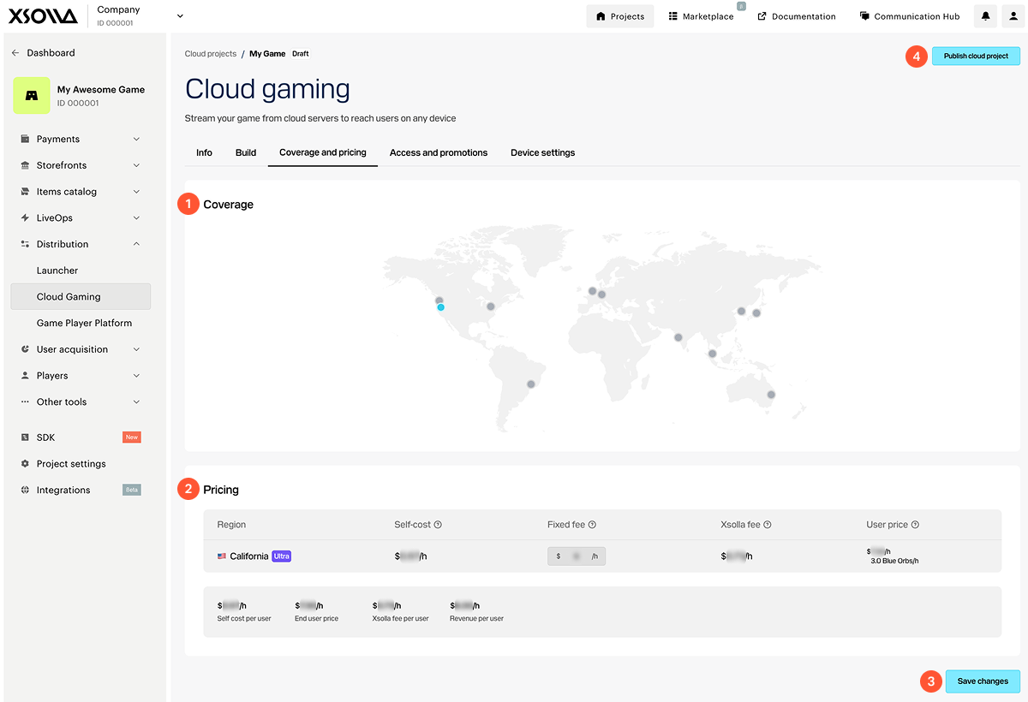1028x702 pixels.
Task: Click the India server dot on map
Action: [x=678, y=337]
